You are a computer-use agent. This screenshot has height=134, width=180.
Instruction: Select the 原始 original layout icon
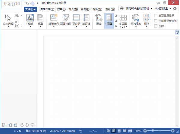pos(99,20)
